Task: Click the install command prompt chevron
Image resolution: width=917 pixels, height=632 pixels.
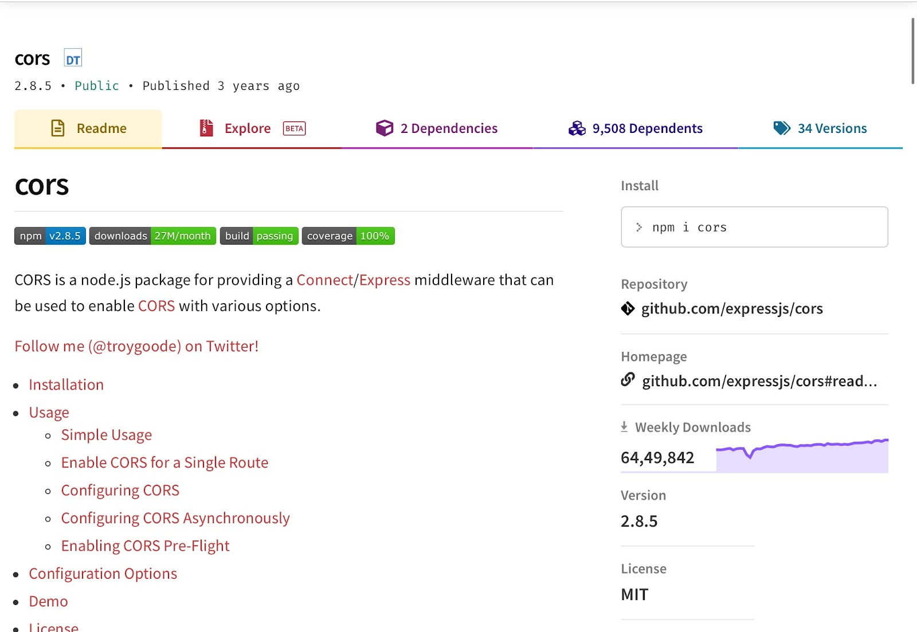Action: click(x=639, y=227)
